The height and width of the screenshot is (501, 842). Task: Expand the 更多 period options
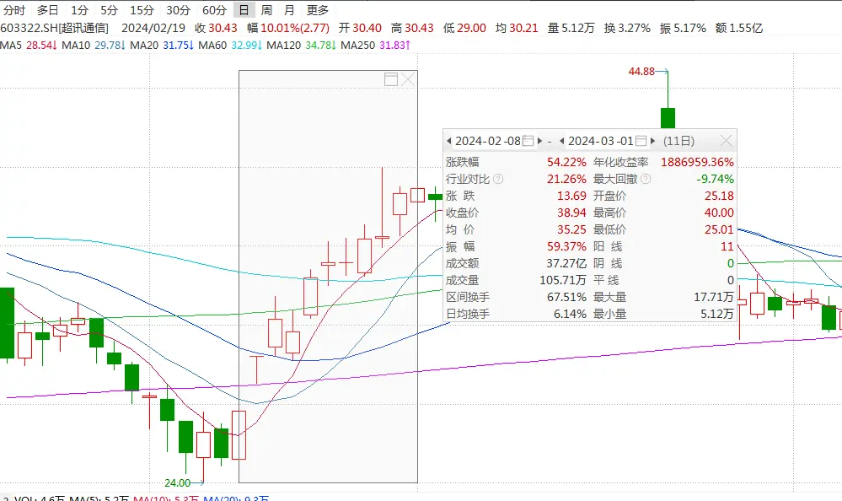[318, 10]
